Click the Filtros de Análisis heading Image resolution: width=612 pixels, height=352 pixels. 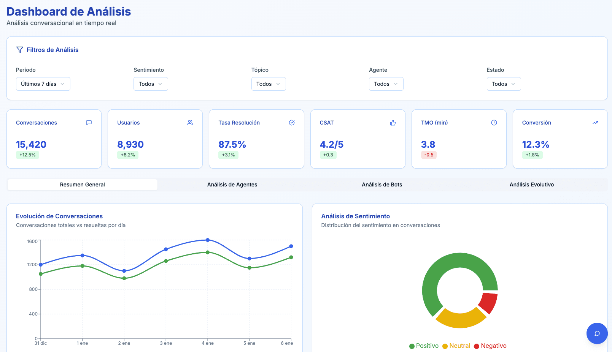click(x=52, y=50)
